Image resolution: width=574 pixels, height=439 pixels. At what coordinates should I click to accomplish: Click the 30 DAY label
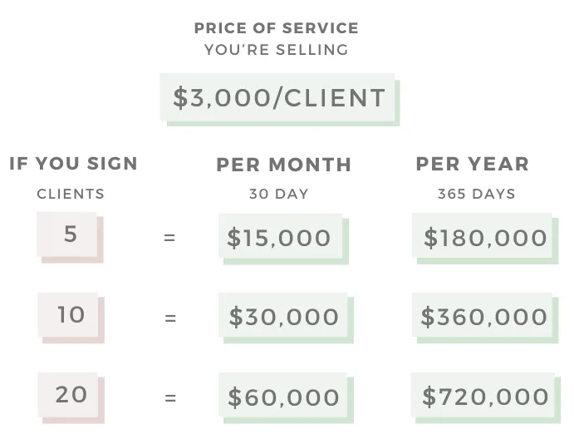(279, 194)
